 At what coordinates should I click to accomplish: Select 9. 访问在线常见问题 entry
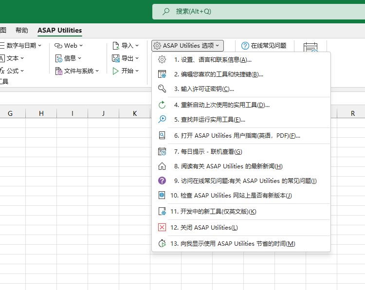pos(241,181)
